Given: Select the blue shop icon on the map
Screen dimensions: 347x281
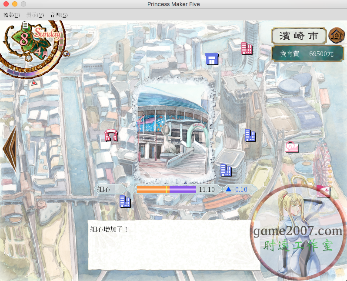Looking at the screenshot, I should [212, 60].
